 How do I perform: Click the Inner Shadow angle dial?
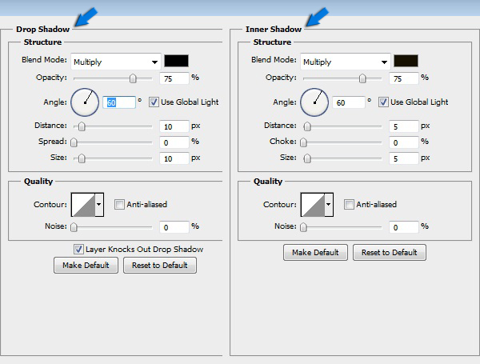pos(314,102)
